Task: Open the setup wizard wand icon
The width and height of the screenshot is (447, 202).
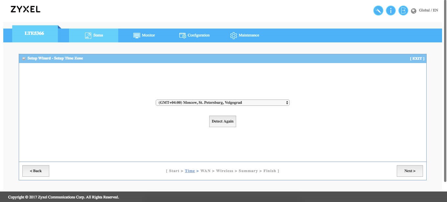Action: click(378, 11)
